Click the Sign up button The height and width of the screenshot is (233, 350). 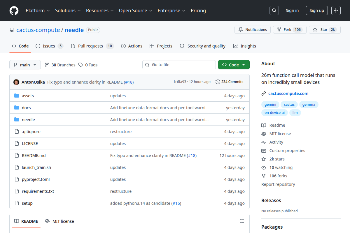coord(317,10)
